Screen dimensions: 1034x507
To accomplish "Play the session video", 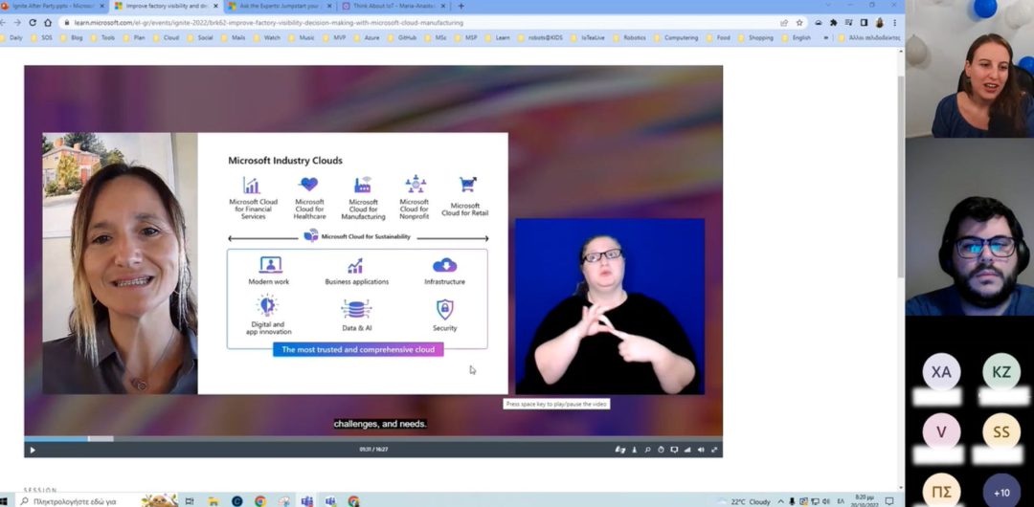I will click(33, 450).
